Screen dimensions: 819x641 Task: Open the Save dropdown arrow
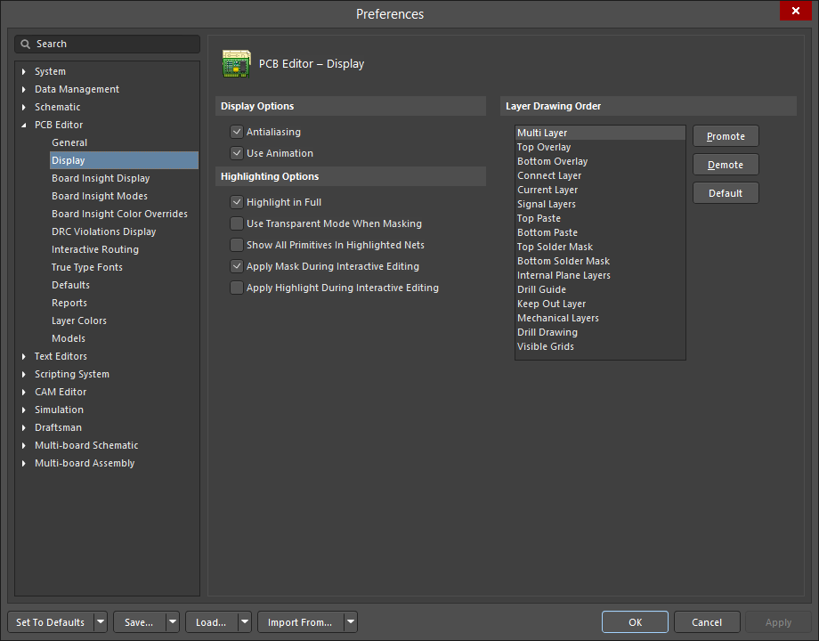click(x=173, y=622)
